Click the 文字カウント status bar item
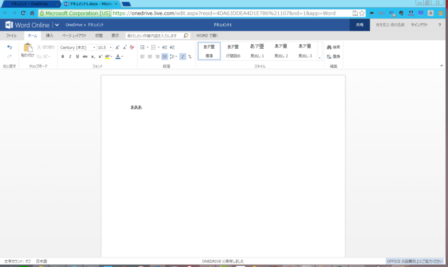Image resolution: width=448 pixels, height=267 pixels. (x=17, y=261)
